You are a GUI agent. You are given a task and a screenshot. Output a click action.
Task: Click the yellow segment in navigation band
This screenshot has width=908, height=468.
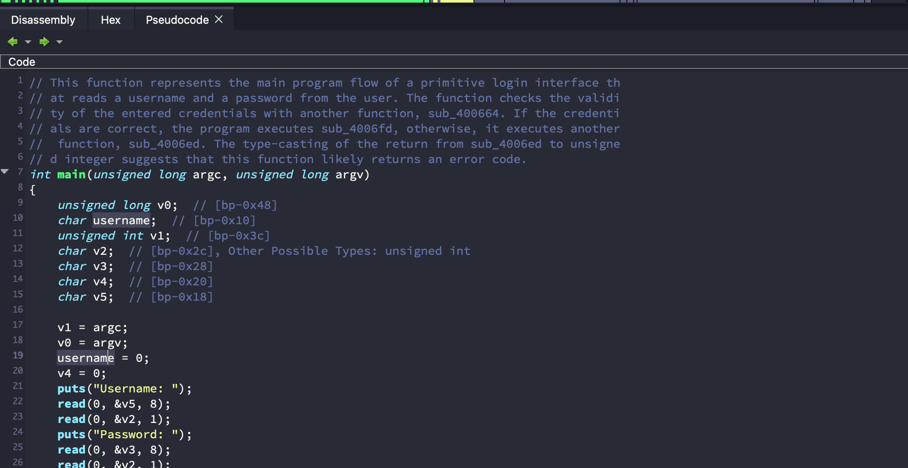(x=457, y=1)
